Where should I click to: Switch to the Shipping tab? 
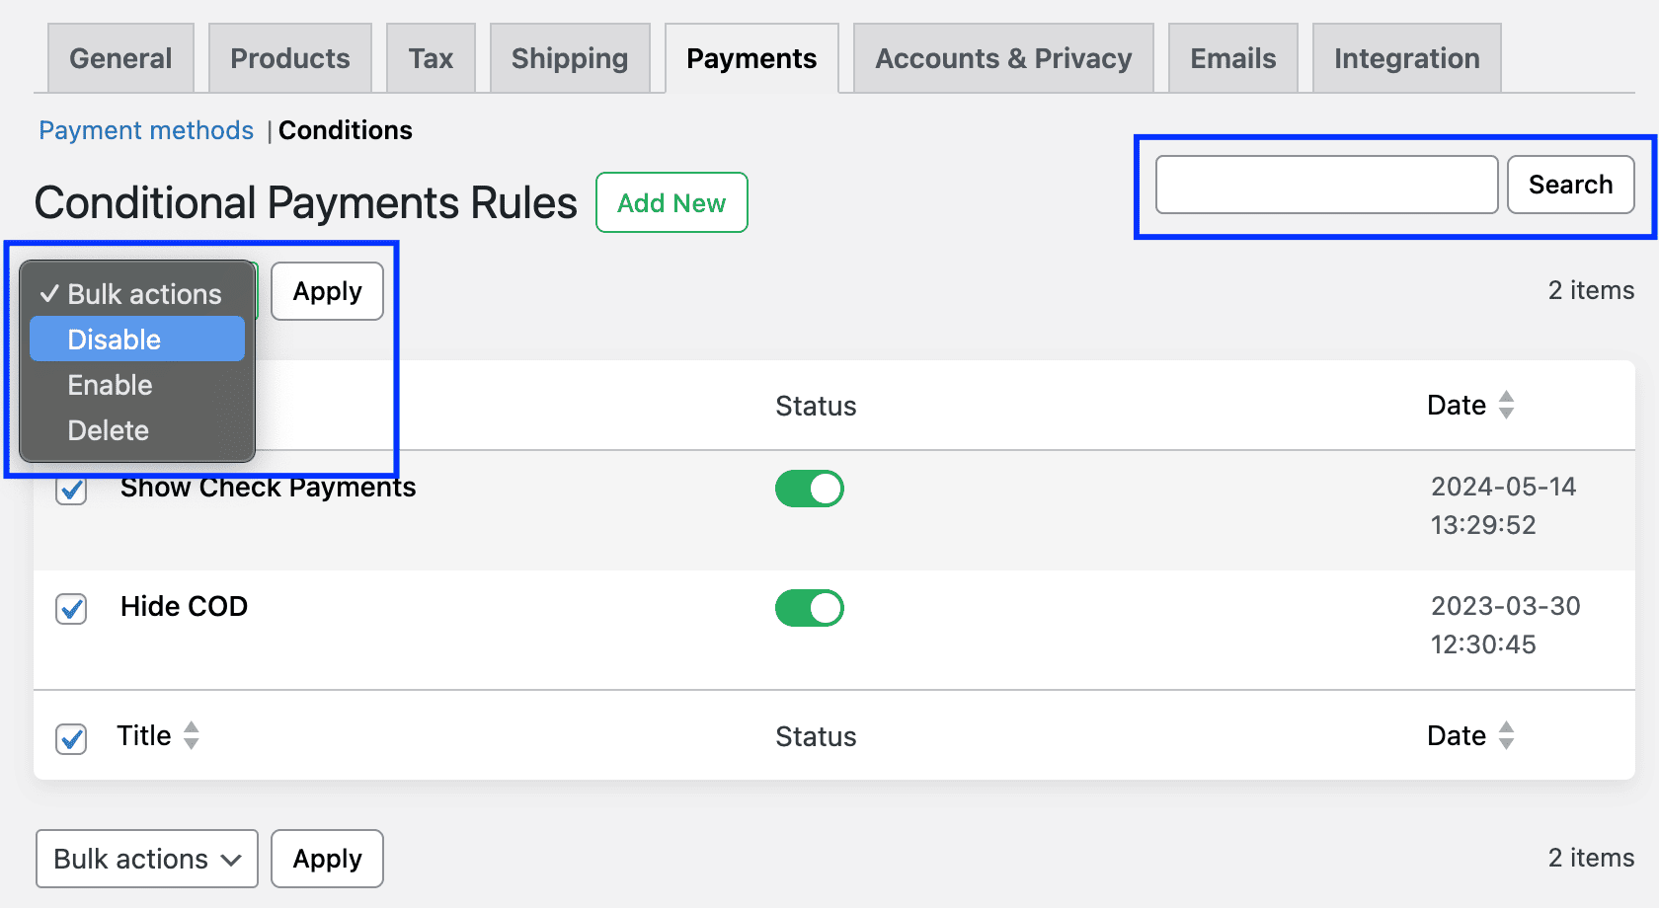tap(569, 58)
